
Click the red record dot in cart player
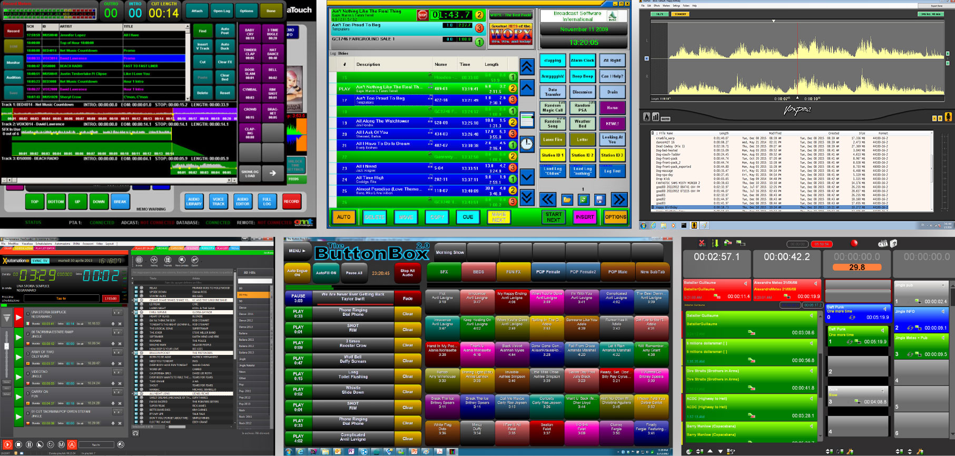[854, 243]
